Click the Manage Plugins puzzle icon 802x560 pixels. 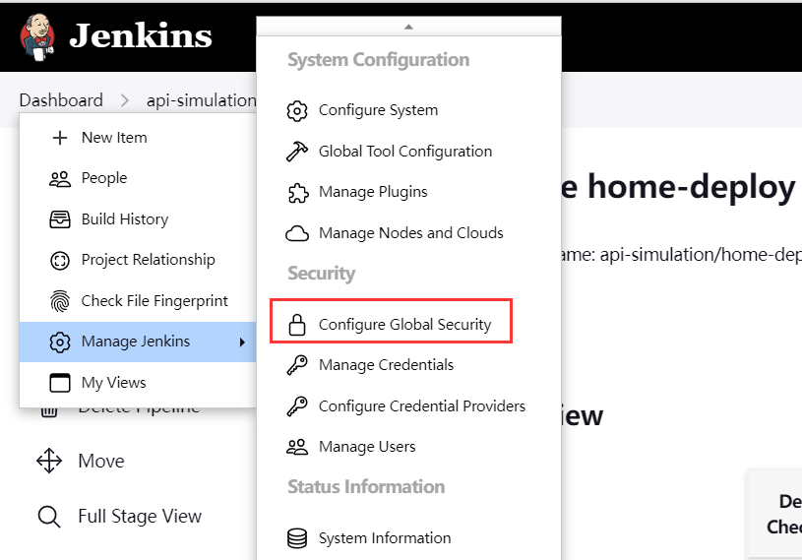(298, 192)
